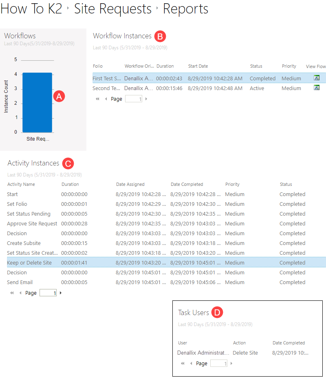Click the Duration column header in Activity Instances
This screenshot has height=386, width=326.
point(69,184)
